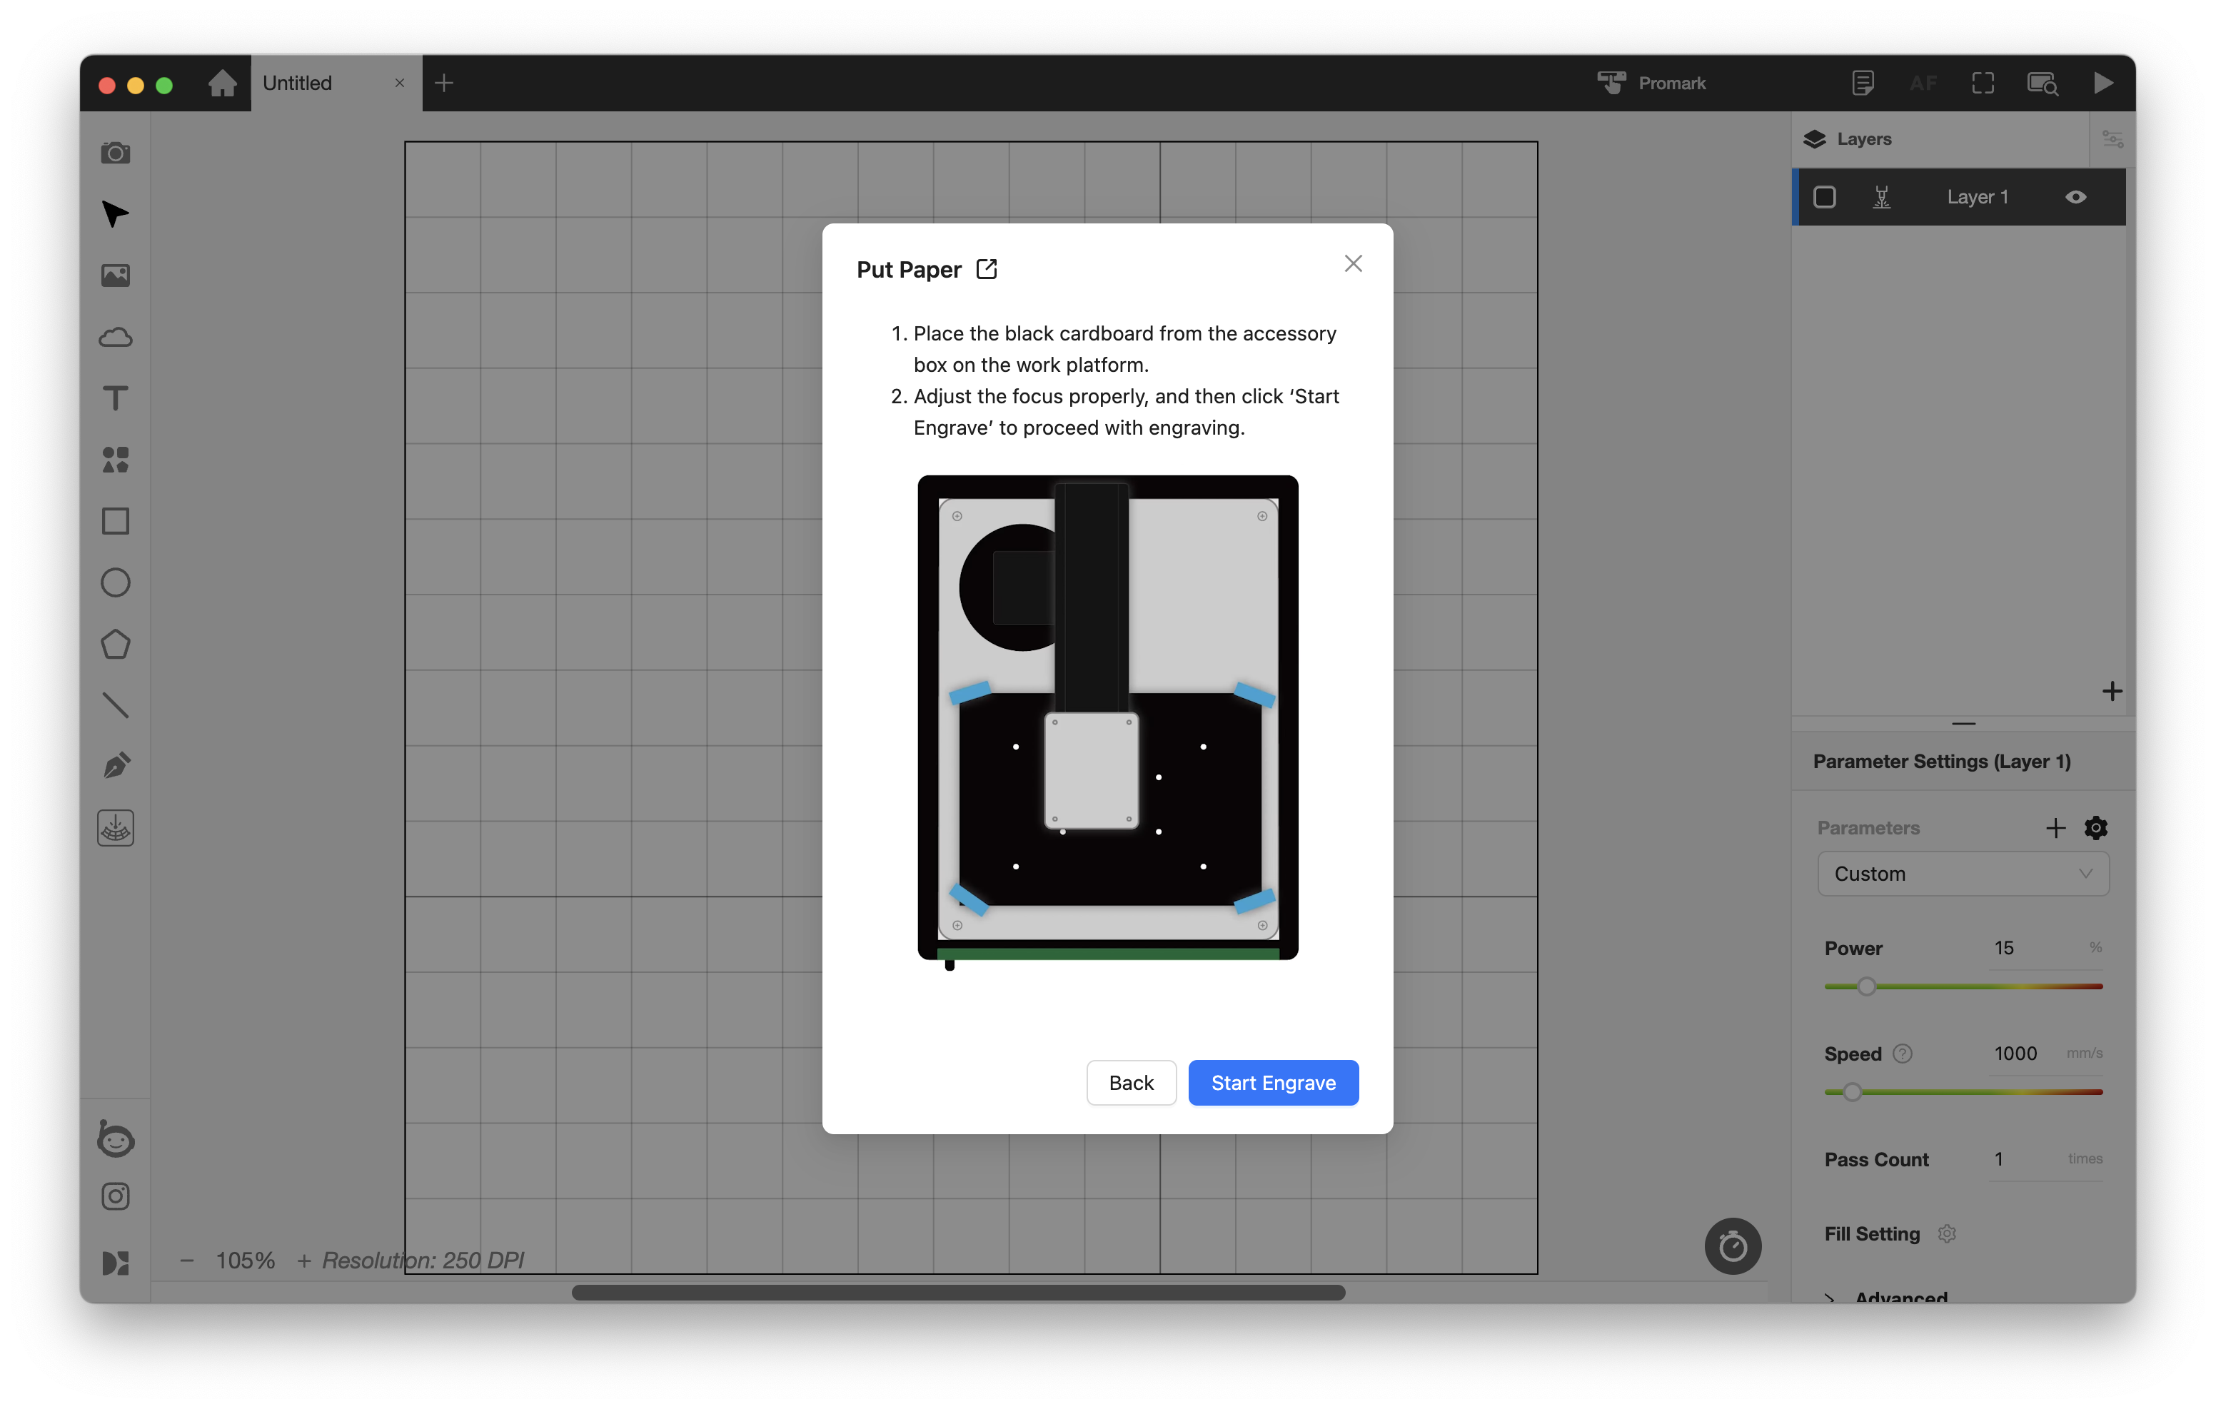This screenshot has height=1409, width=2216.
Task: Open the Layers panel tab
Action: coord(1848,139)
